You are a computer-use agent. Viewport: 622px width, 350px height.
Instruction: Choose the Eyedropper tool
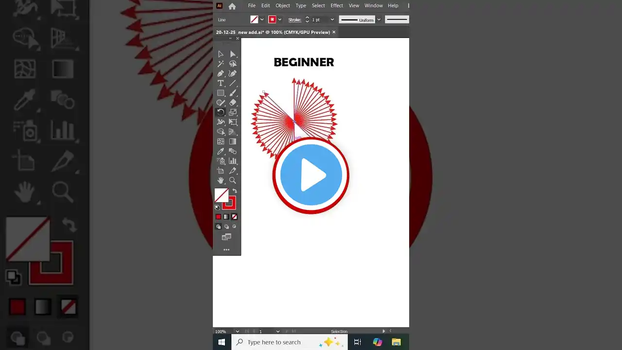coord(221,151)
